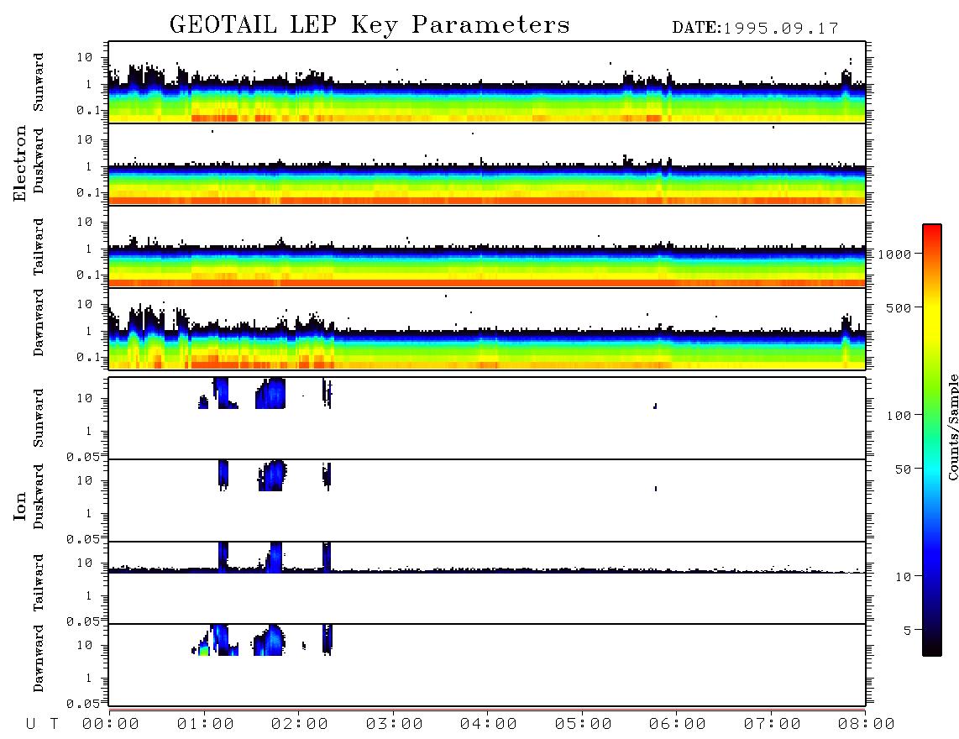Click the 05:00 time tick label
Viewport: 959px width, 739px height.
click(584, 725)
